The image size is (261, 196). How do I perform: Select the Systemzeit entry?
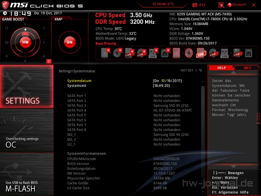77,85
